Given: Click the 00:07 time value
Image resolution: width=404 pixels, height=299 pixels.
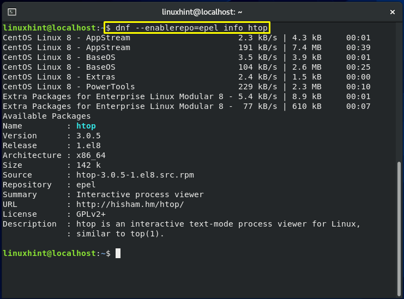Looking at the screenshot, I should pos(358,106).
